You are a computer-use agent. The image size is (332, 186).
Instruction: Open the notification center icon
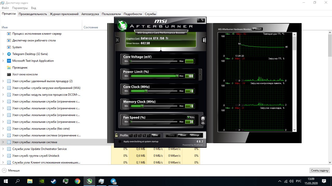point(324,181)
